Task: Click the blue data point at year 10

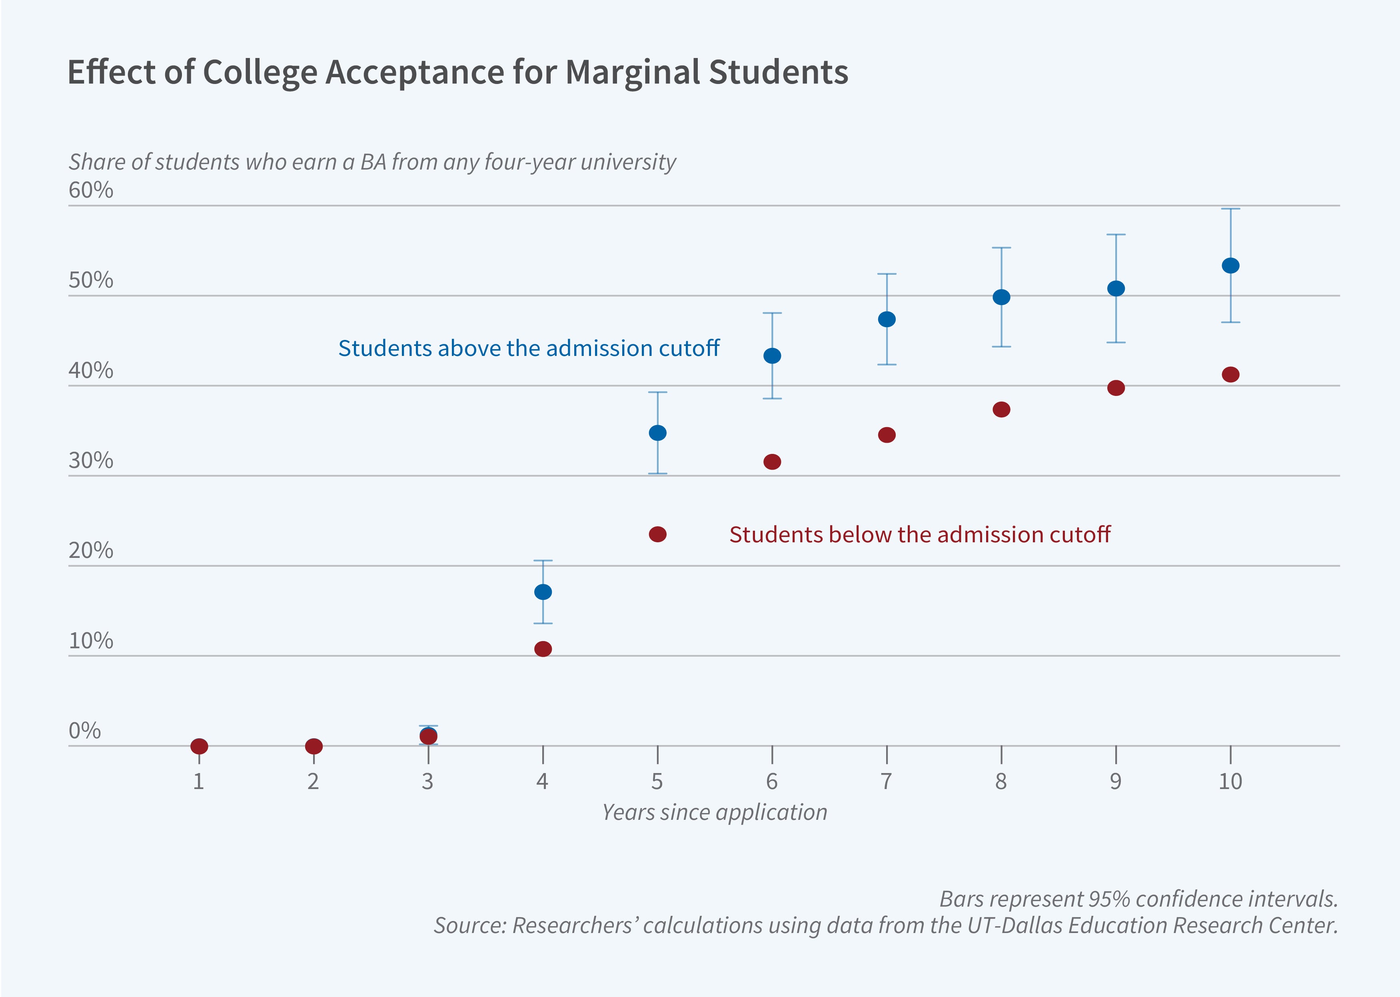Action: click(x=1230, y=266)
